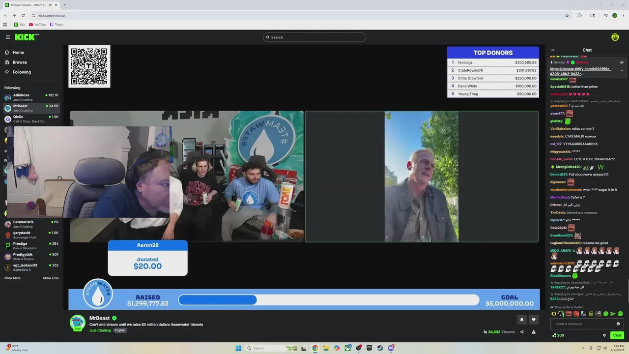Report the stream with the warning icon
Image resolution: width=629 pixels, height=354 pixels.
point(534,332)
